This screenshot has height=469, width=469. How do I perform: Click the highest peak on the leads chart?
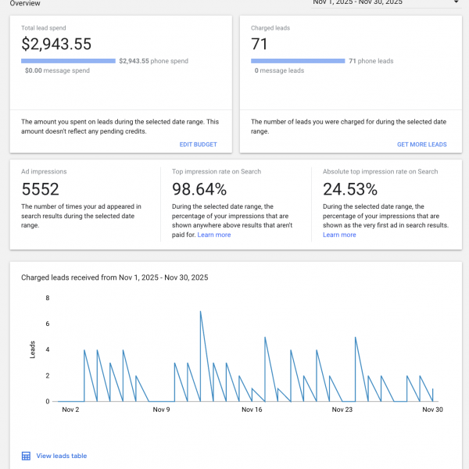[x=201, y=312]
